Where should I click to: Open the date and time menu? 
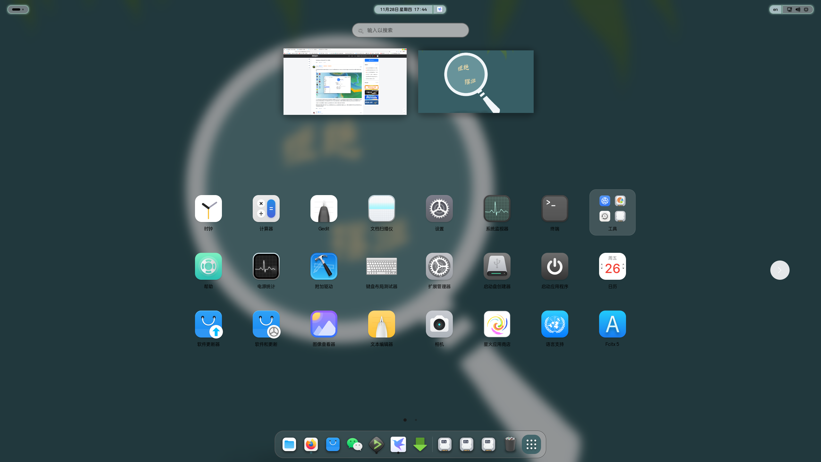pyautogui.click(x=403, y=9)
